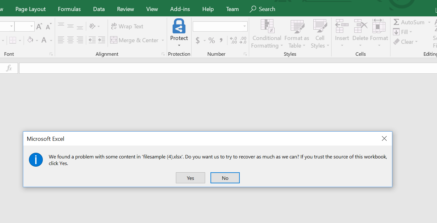Select the Wrap Text icon

114,26
